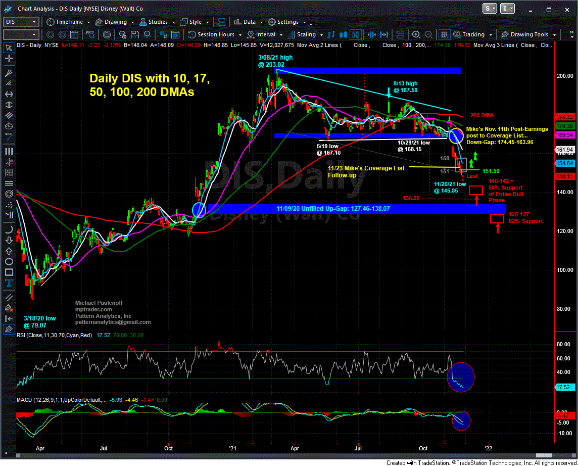Click the increase bar spacing icon
The width and height of the screenshot is (578, 466).
(384, 35)
